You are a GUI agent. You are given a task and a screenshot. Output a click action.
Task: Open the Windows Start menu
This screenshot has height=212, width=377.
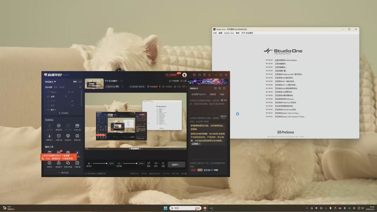166,208
